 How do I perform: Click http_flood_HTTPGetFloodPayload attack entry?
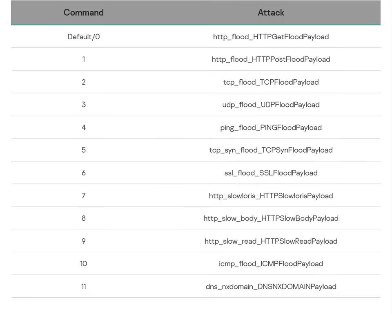271,37
